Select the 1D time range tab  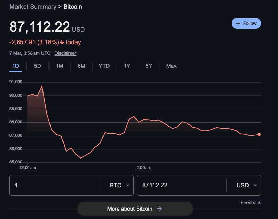click(x=15, y=66)
